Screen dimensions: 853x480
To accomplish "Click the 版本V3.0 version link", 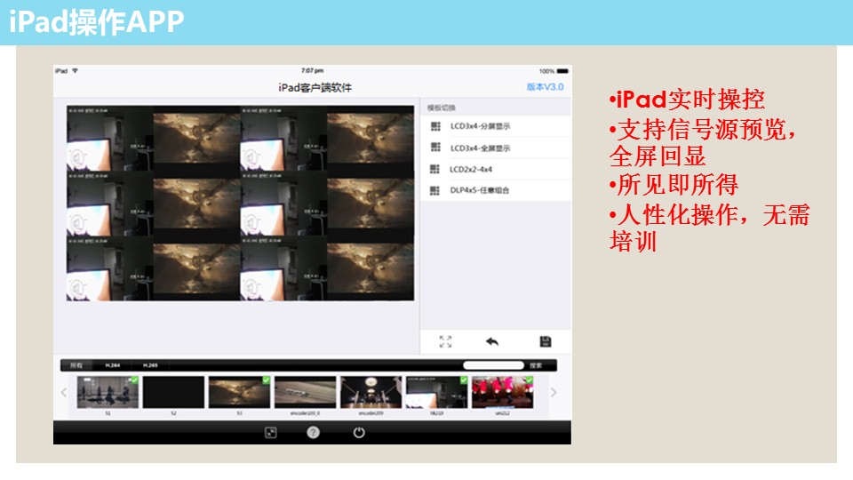I will coord(545,87).
